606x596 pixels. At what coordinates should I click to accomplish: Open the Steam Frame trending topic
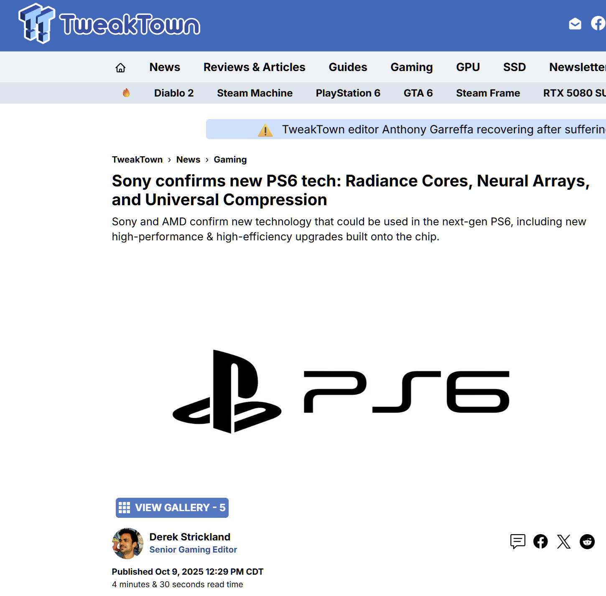coord(488,93)
